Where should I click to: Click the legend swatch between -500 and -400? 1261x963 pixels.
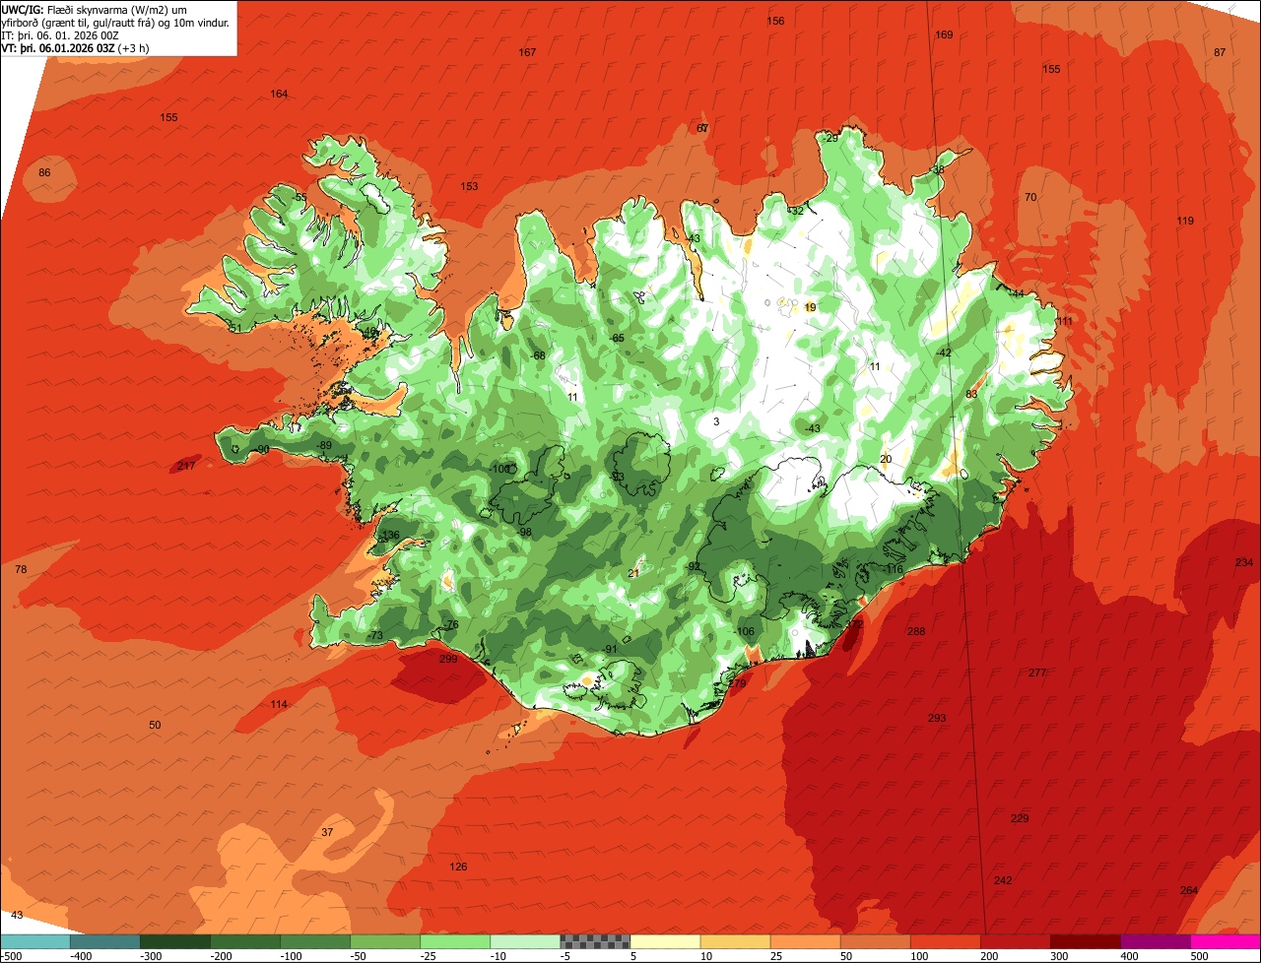pyautogui.click(x=35, y=941)
